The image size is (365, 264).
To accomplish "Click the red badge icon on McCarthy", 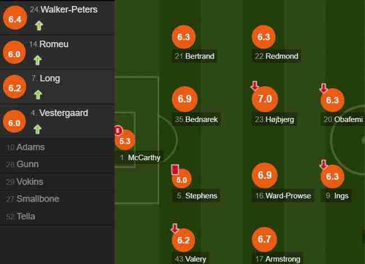I will tap(118, 130).
